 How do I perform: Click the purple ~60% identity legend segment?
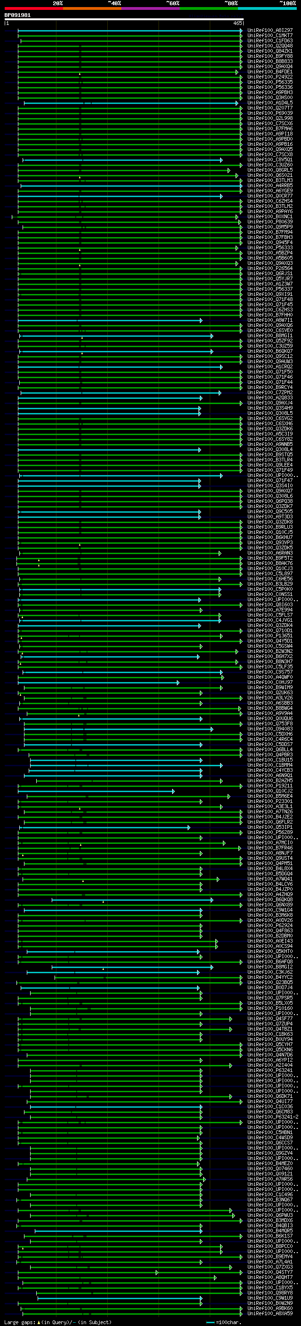tap(151, 9)
